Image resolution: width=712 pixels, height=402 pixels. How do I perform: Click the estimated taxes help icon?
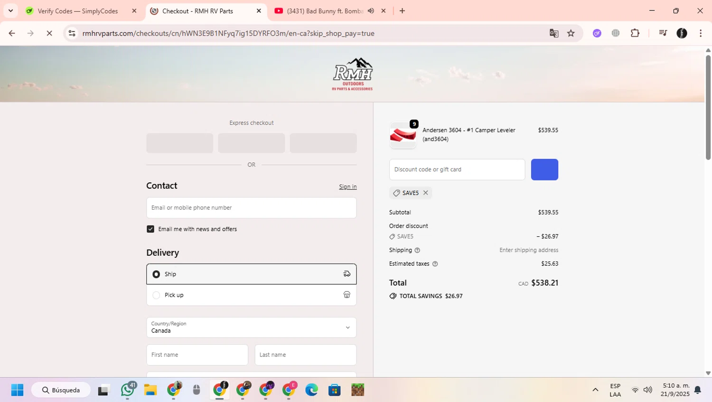point(435,264)
